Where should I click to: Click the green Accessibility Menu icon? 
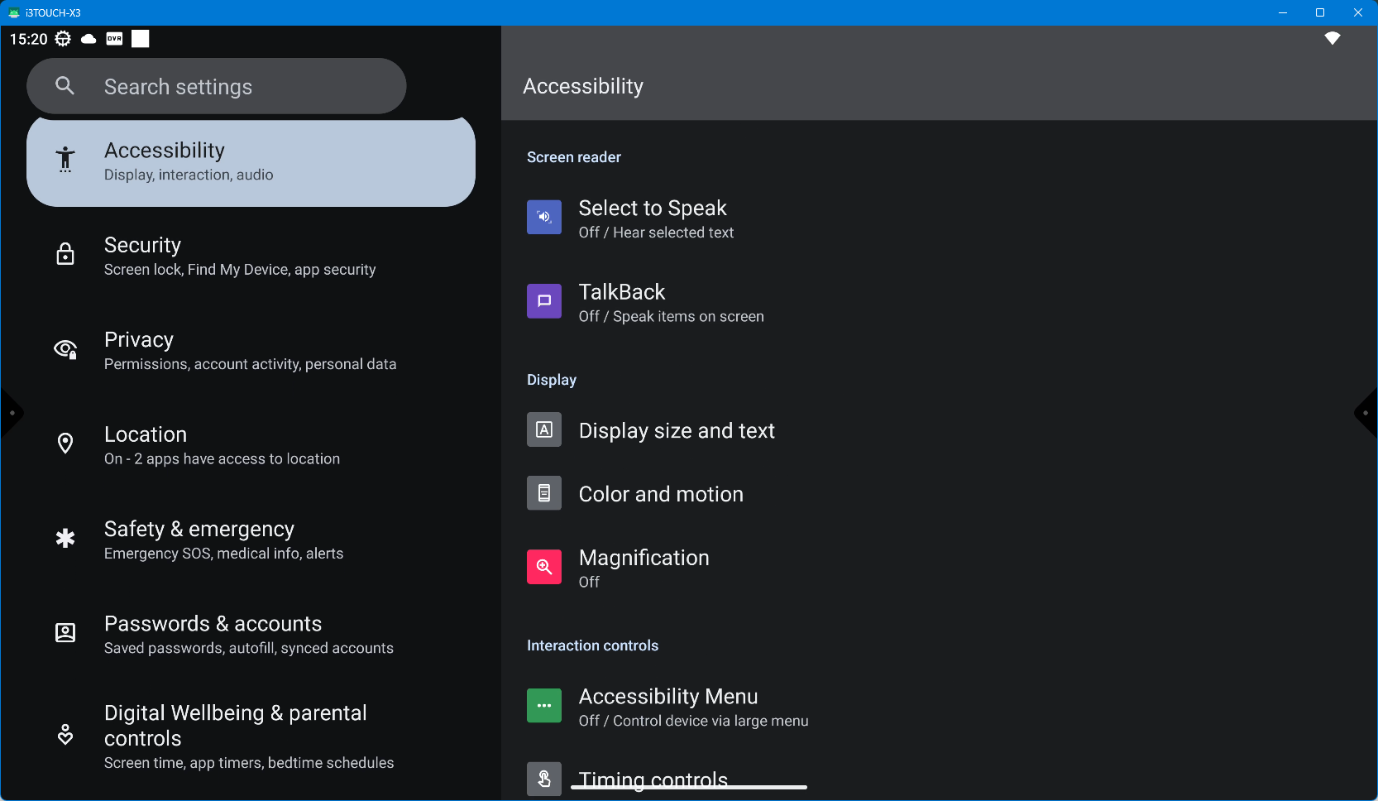[544, 706]
